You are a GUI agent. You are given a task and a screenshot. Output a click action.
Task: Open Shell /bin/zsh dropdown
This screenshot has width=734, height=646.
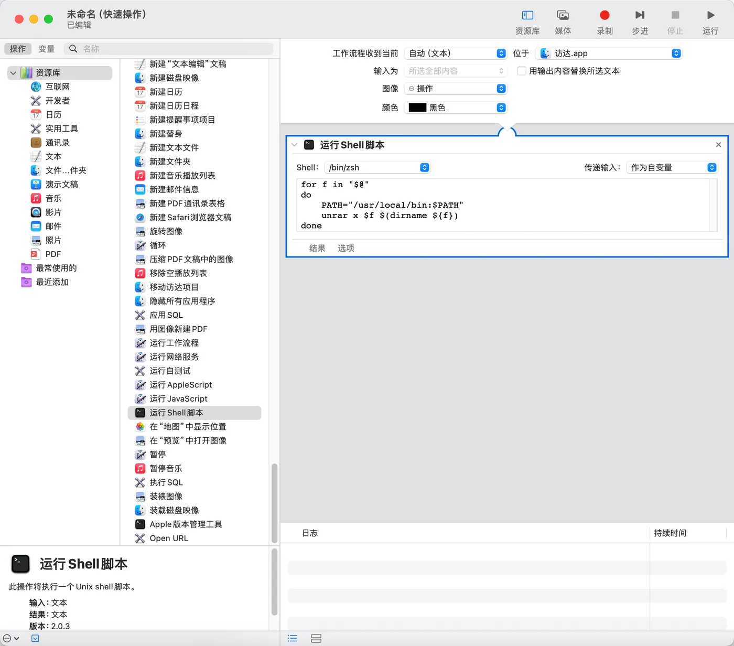[377, 167]
